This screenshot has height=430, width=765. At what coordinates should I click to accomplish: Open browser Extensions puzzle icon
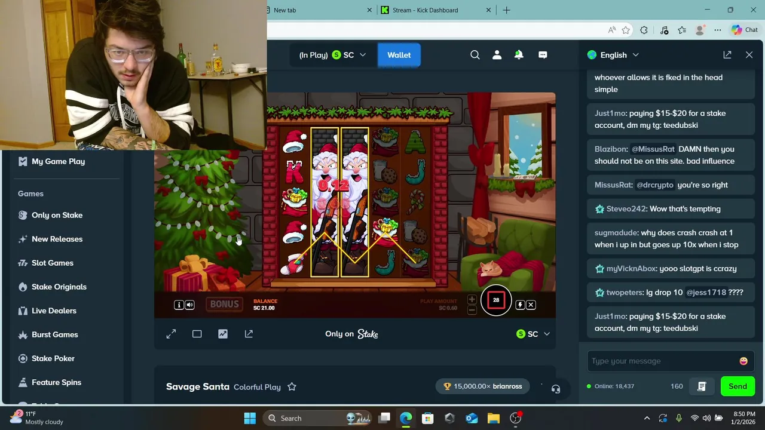644,30
